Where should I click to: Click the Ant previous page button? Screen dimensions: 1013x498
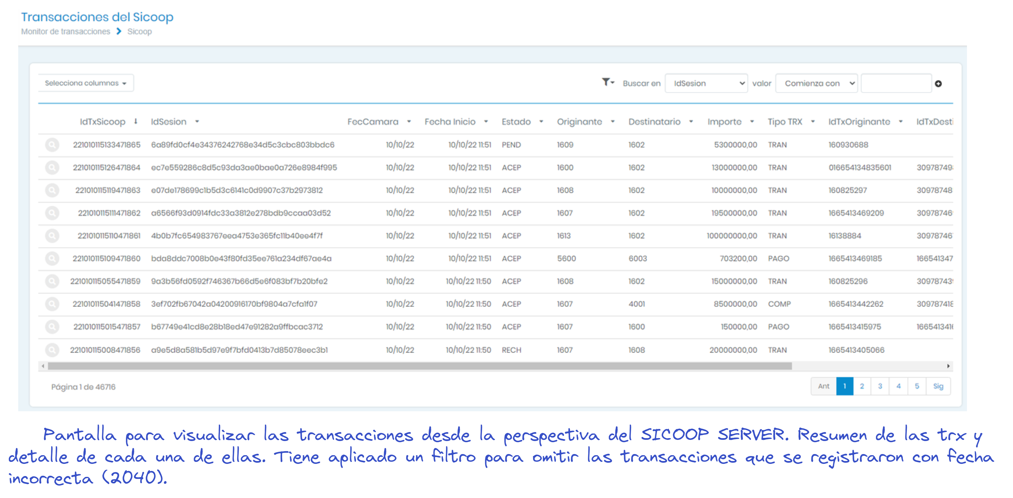(824, 386)
